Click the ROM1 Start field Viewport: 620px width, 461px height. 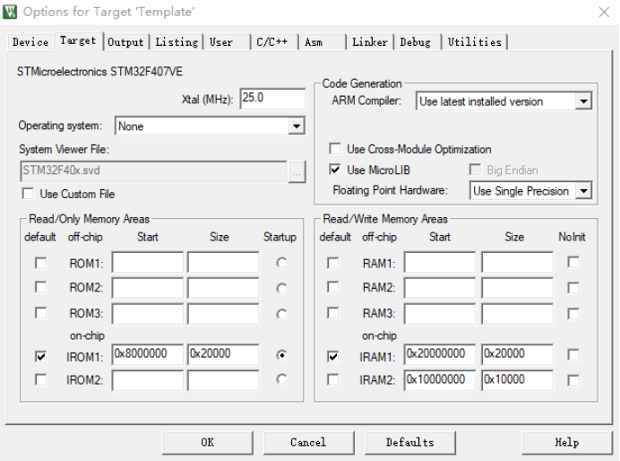tap(148, 262)
